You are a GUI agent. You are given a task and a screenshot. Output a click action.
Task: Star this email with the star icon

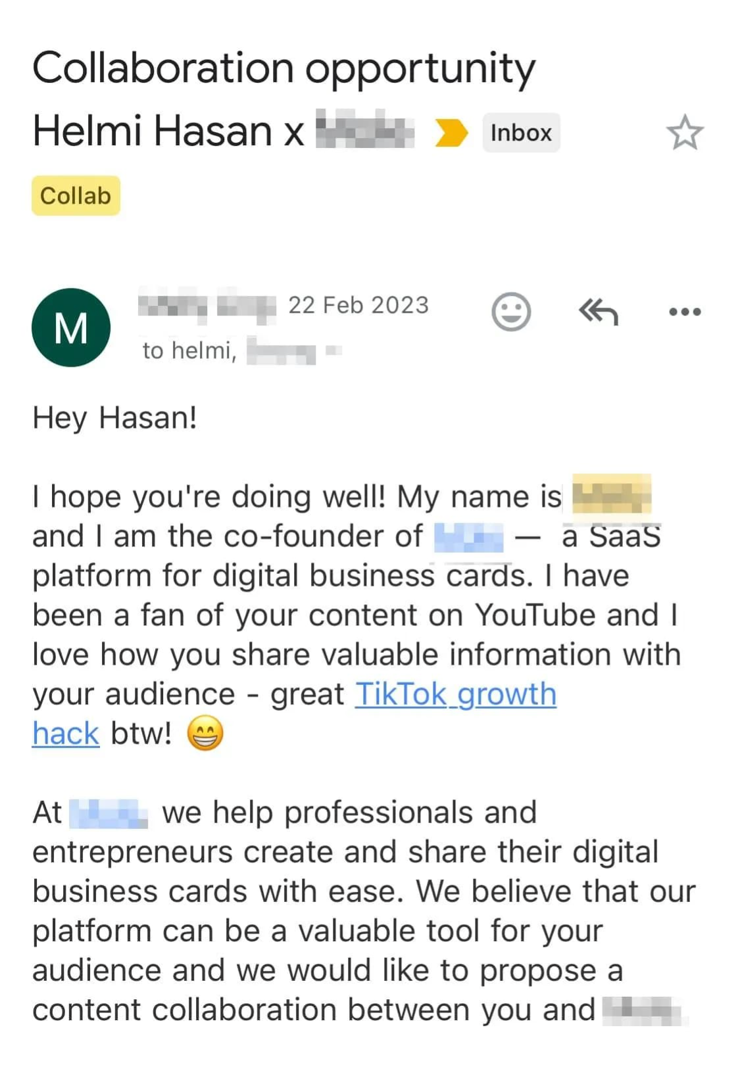click(x=684, y=132)
